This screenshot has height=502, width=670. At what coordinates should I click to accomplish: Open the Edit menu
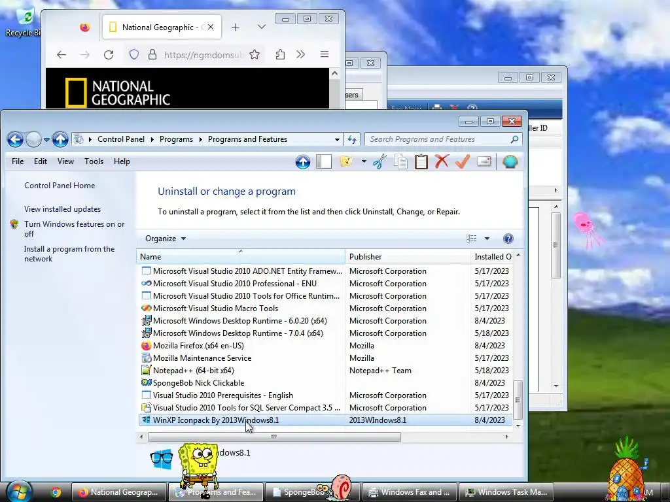(x=41, y=161)
